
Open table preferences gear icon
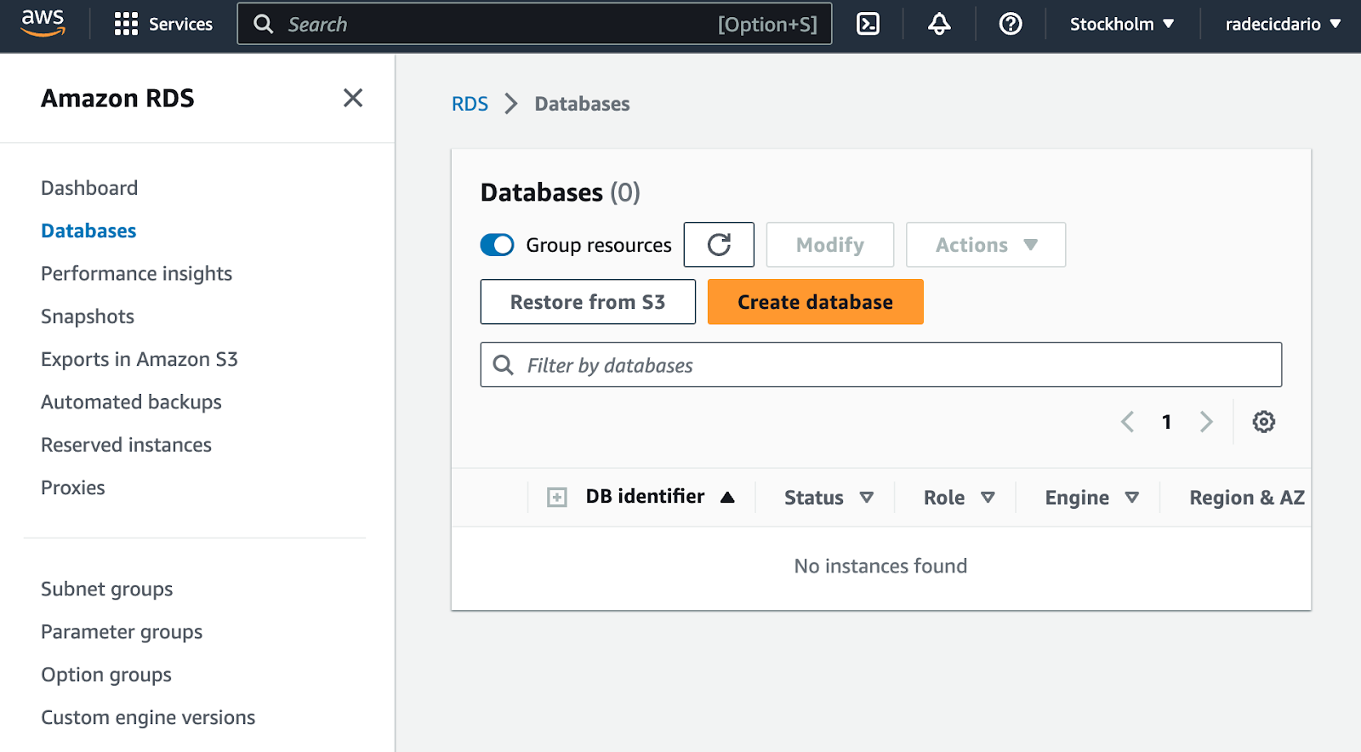[1264, 421]
